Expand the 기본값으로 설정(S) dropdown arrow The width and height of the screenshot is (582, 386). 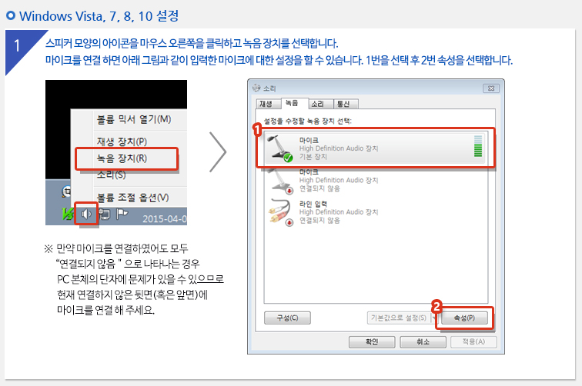tap(434, 318)
